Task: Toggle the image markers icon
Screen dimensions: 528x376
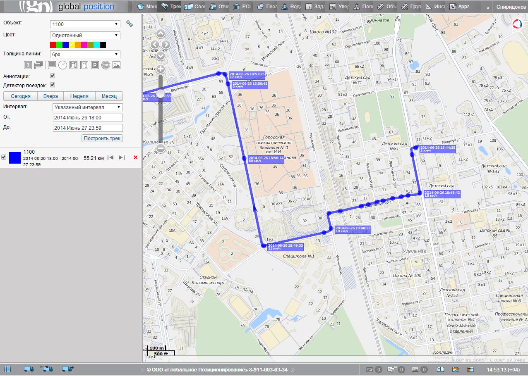Action: pos(116,65)
